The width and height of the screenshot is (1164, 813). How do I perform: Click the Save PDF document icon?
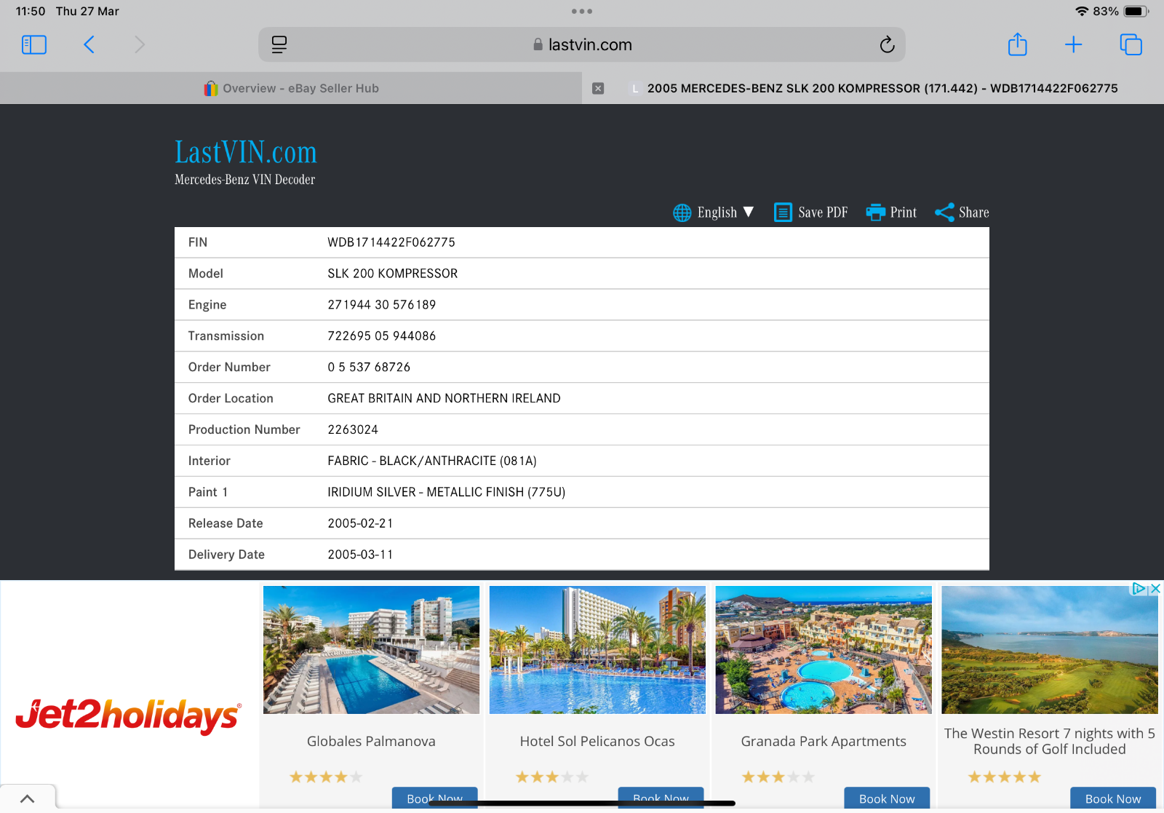click(783, 213)
